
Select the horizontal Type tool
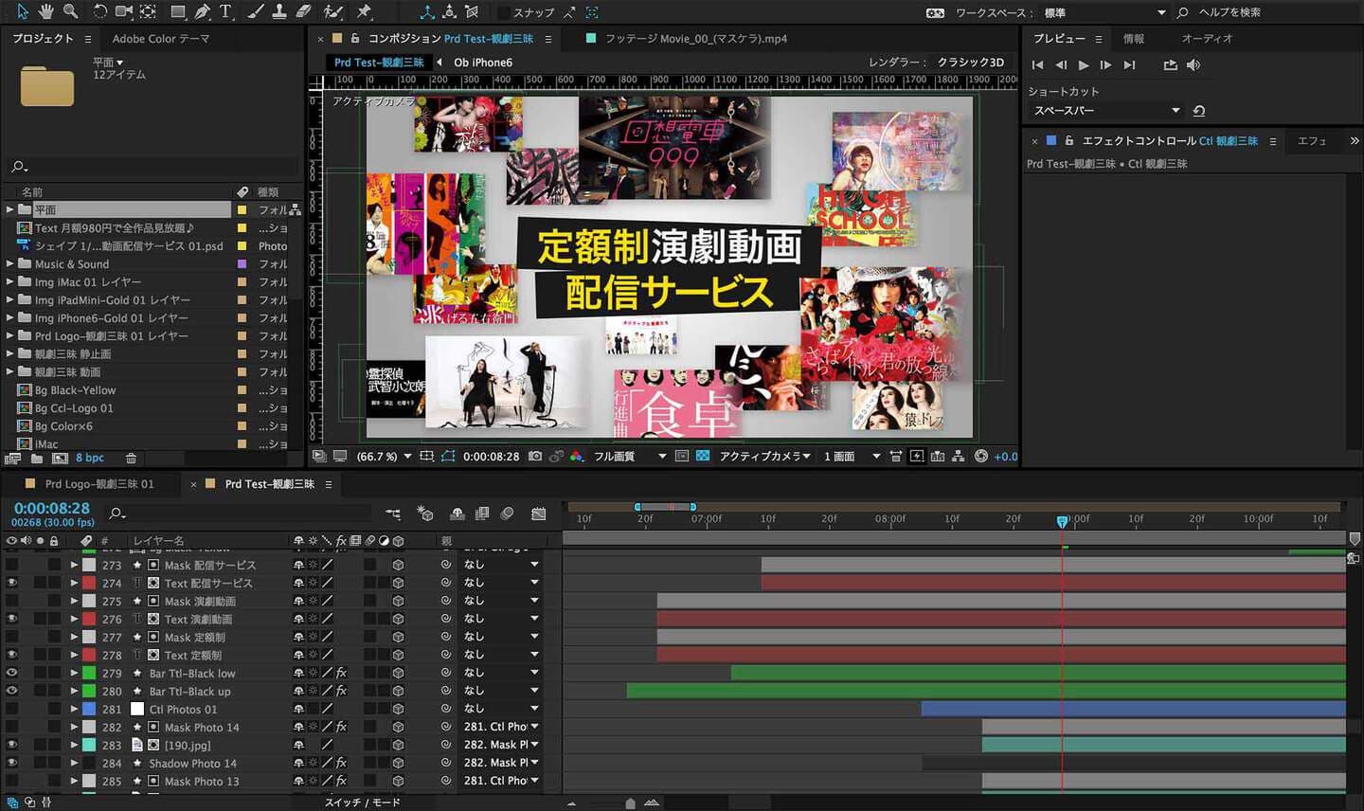coord(225,11)
